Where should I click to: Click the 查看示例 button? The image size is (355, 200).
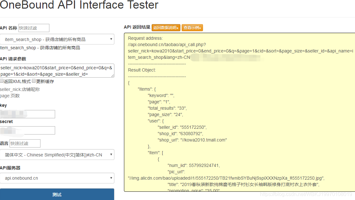(x=192, y=28)
